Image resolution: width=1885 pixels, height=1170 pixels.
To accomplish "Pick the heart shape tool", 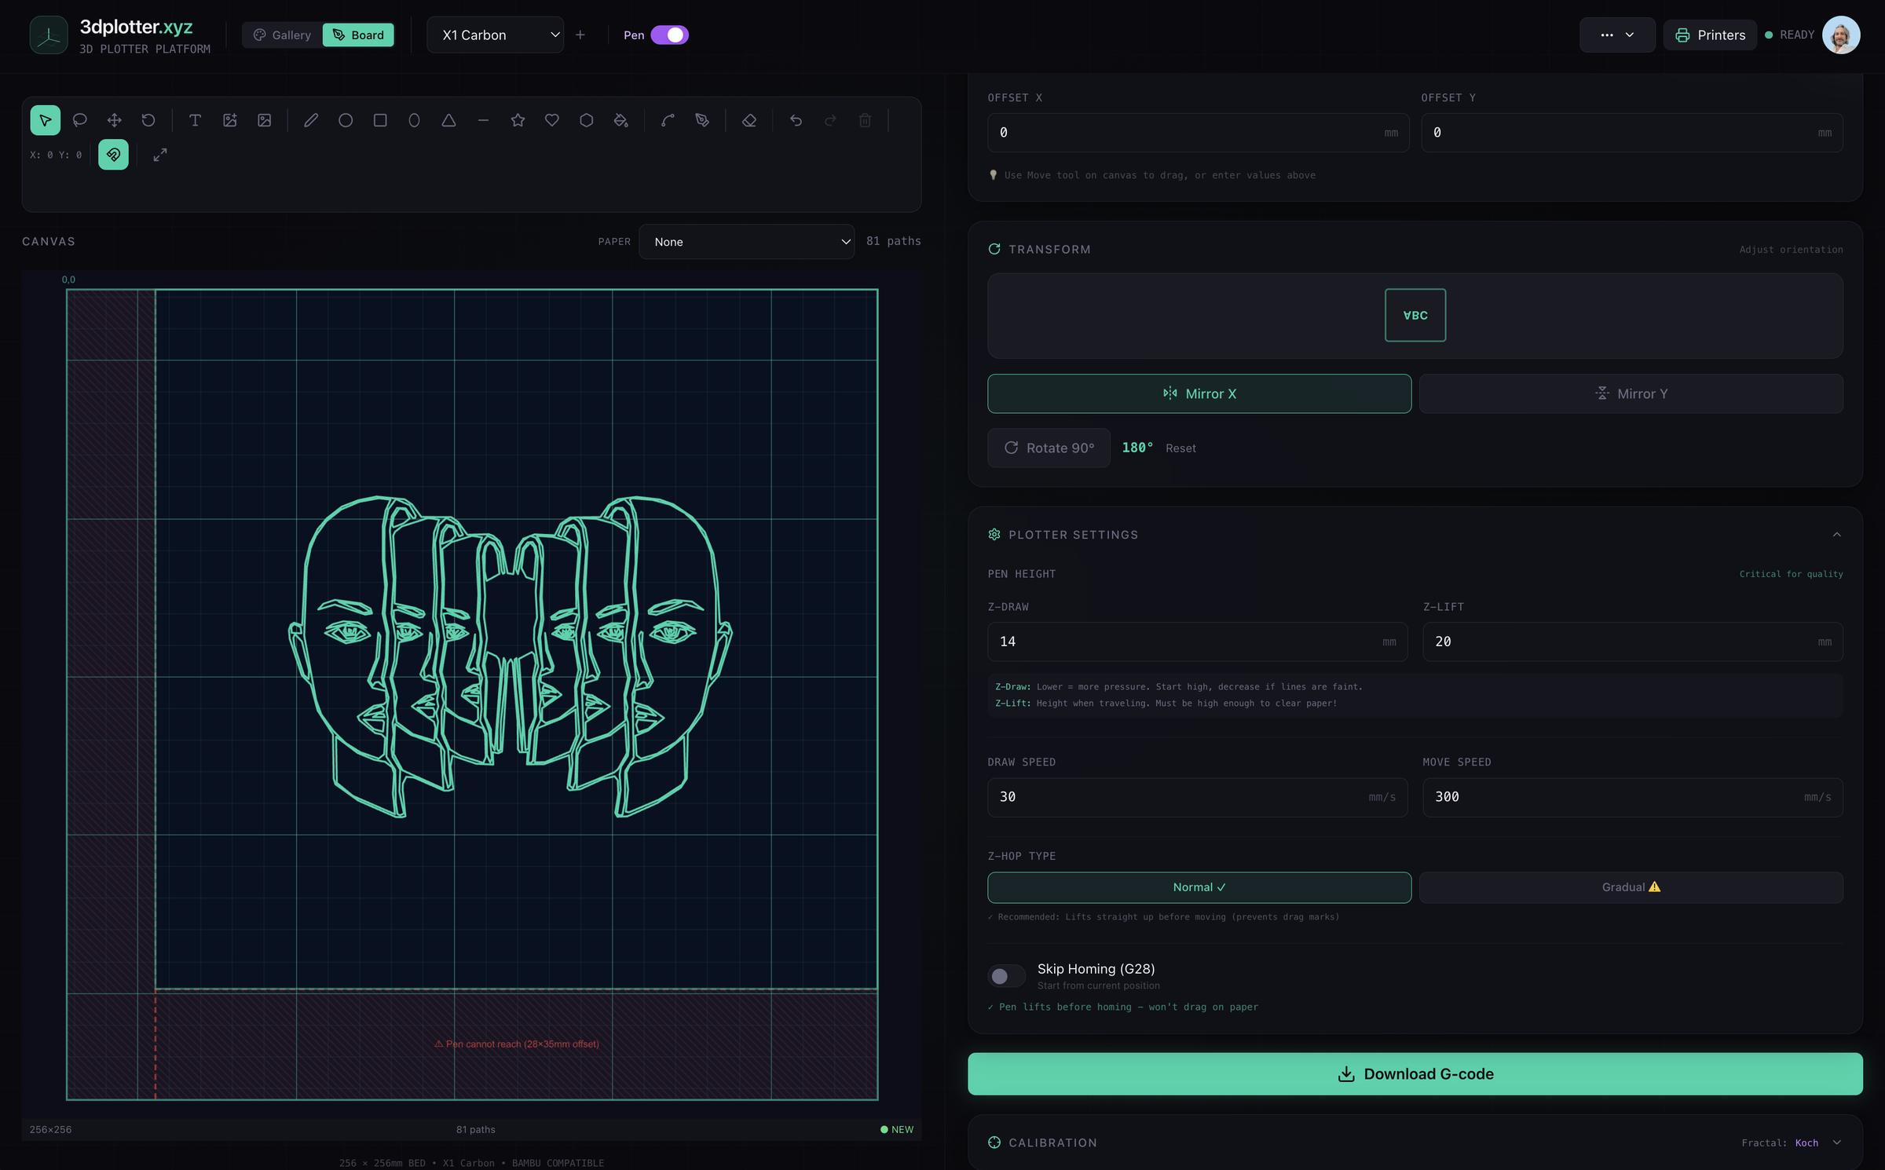I will pyautogui.click(x=552, y=120).
